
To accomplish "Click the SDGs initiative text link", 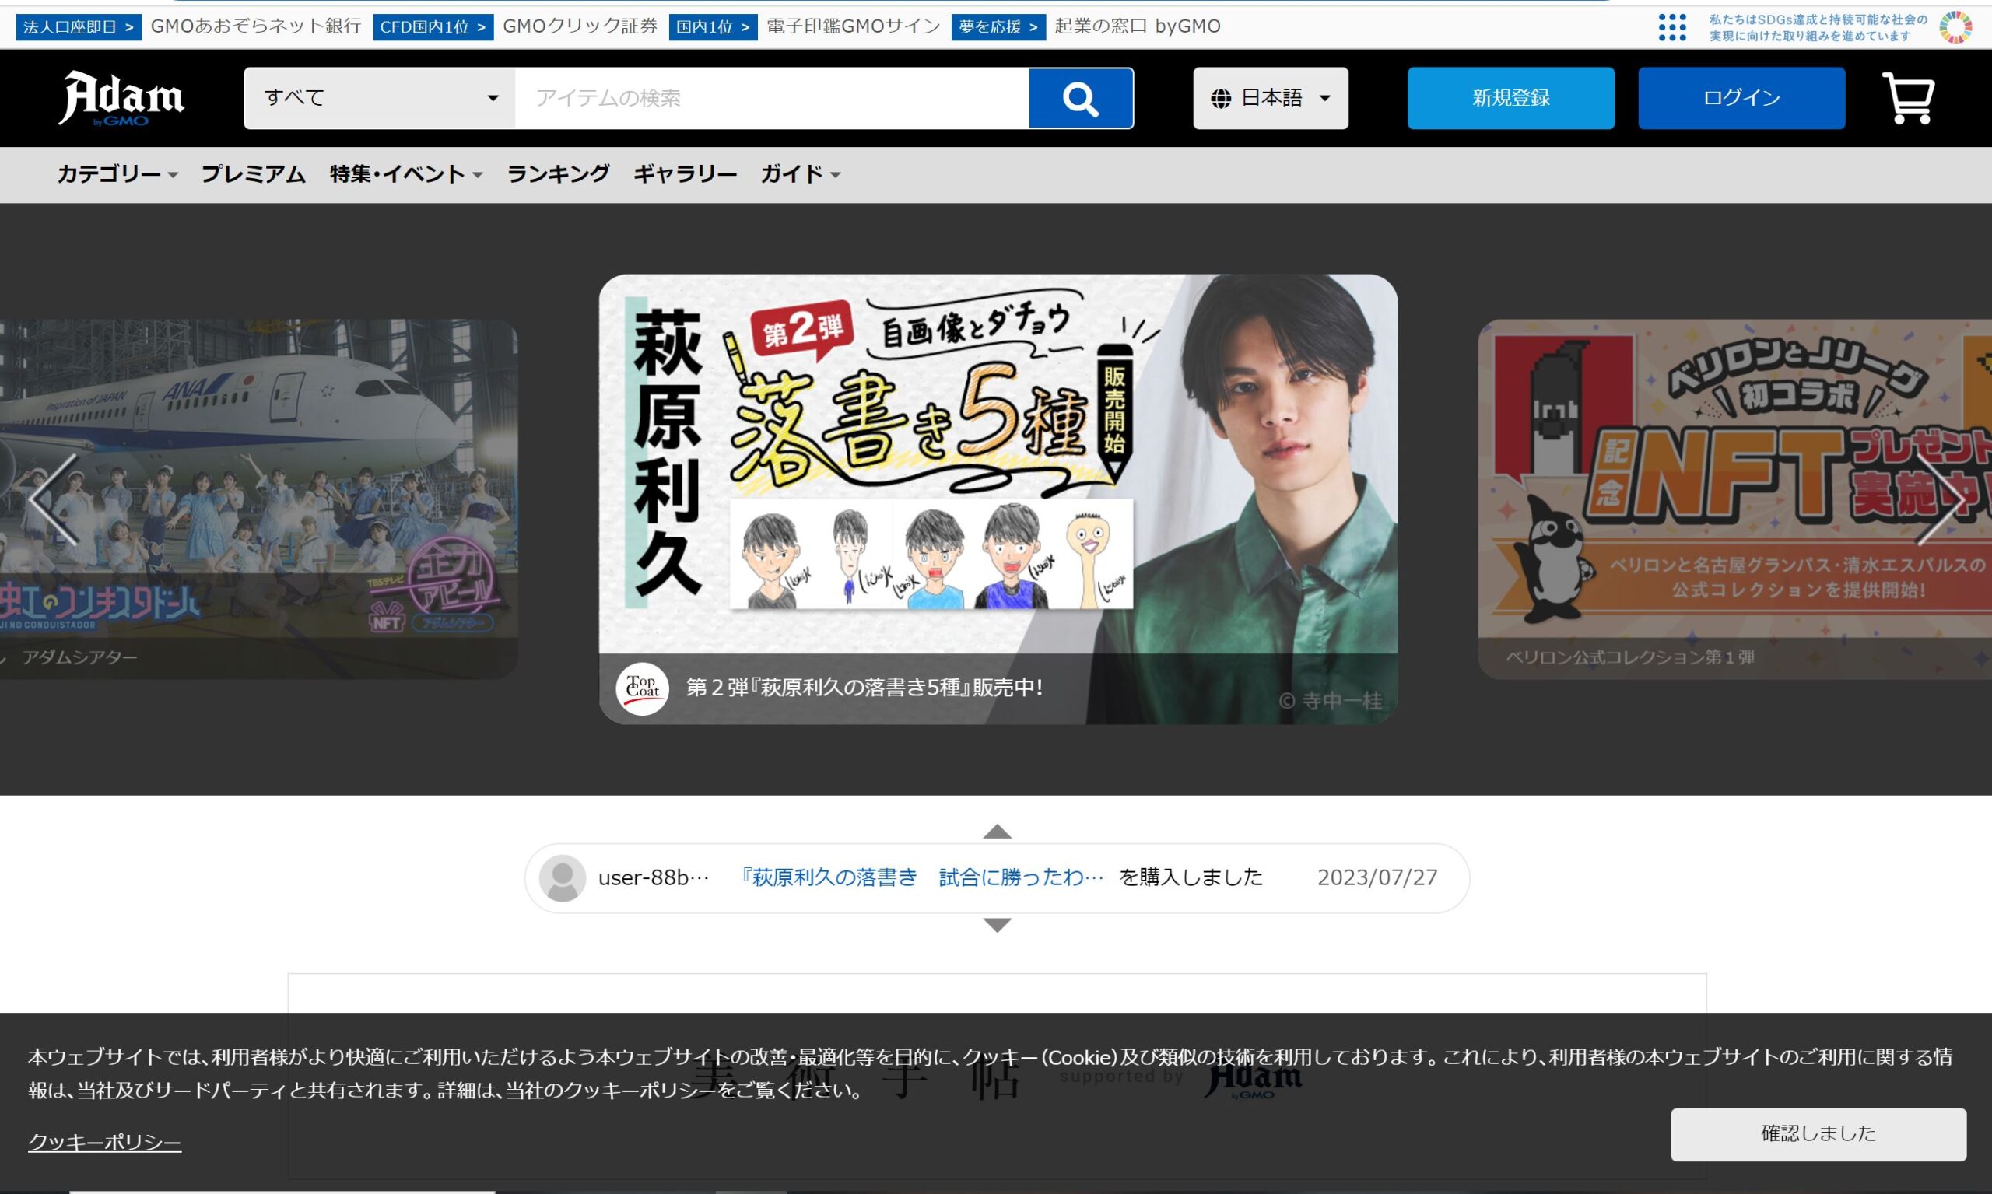I will point(1818,27).
